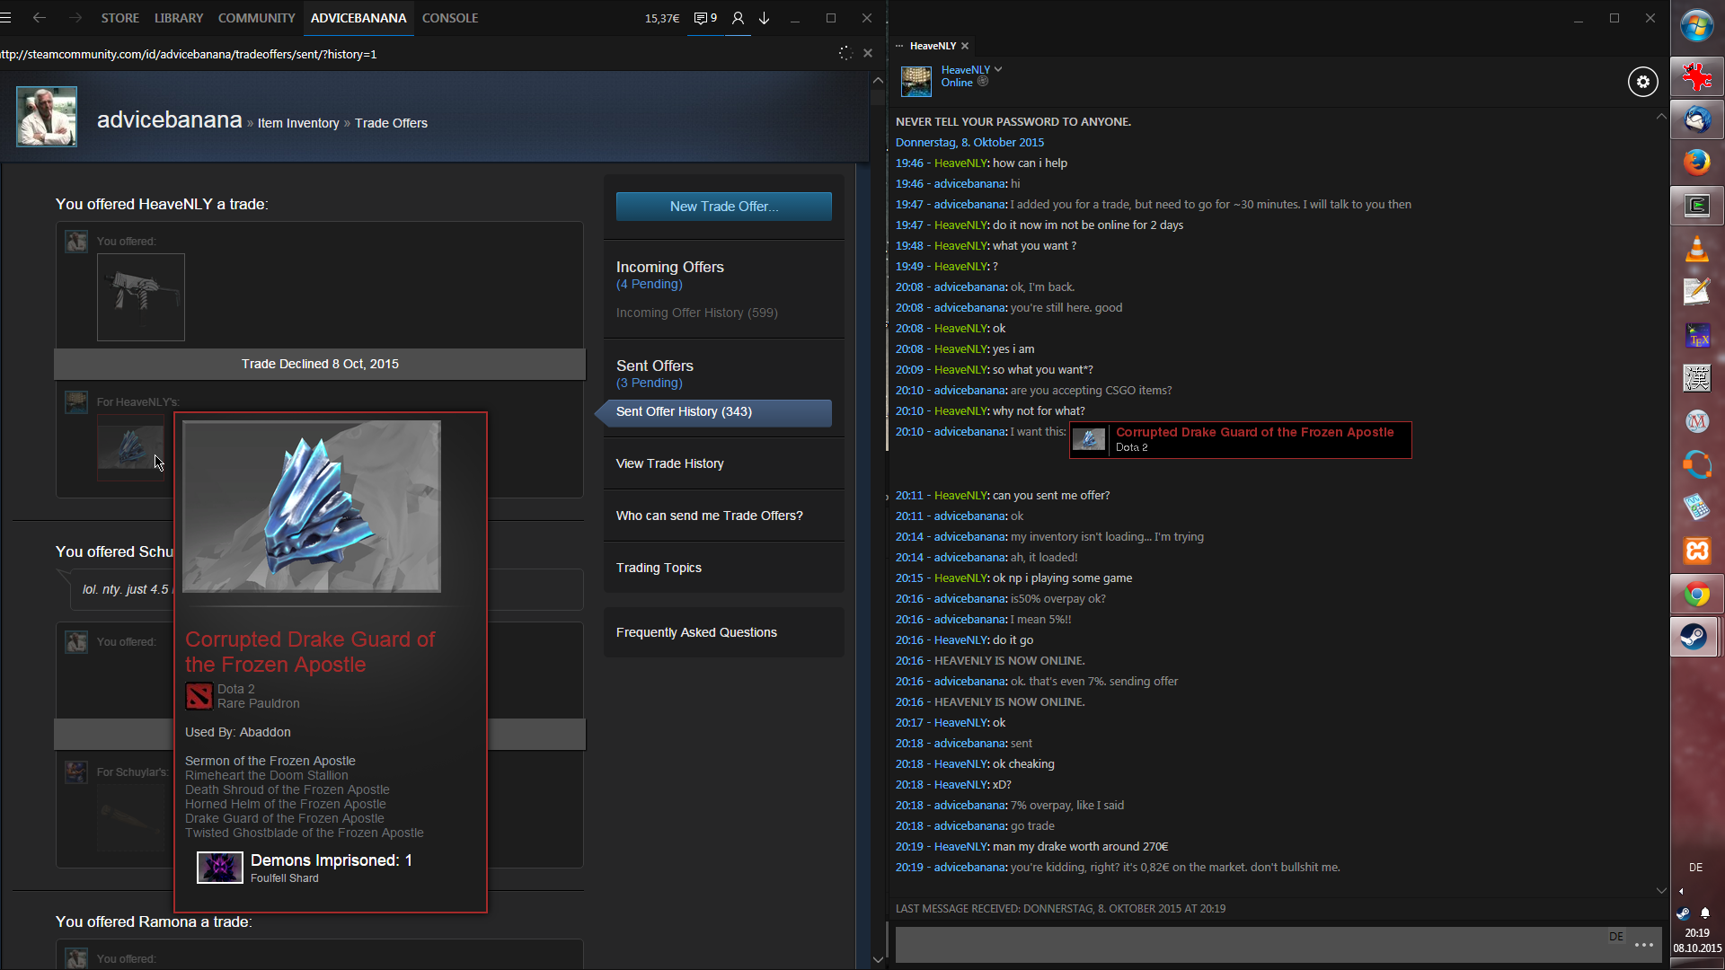Click the back navigation arrow
This screenshot has height=970, width=1725.
(x=40, y=18)
